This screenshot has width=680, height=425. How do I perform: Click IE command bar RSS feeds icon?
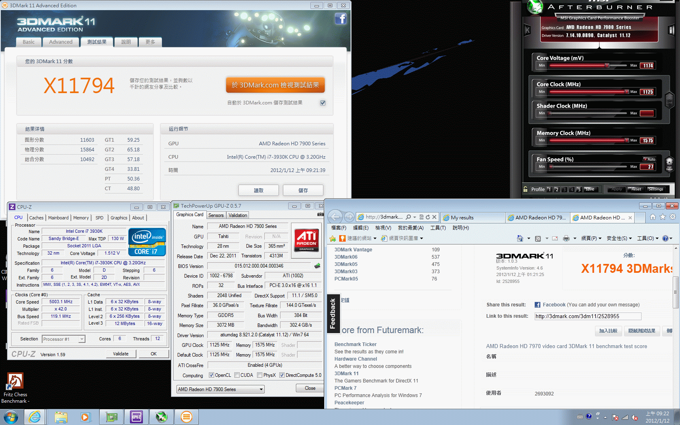coord(538,238)
